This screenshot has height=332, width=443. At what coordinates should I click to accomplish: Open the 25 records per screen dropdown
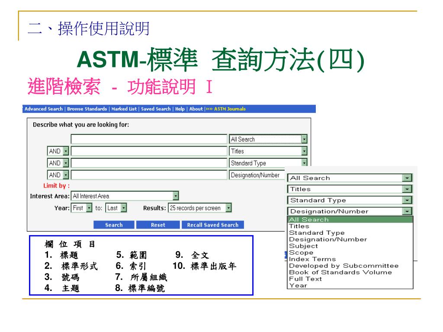point(200,208)
